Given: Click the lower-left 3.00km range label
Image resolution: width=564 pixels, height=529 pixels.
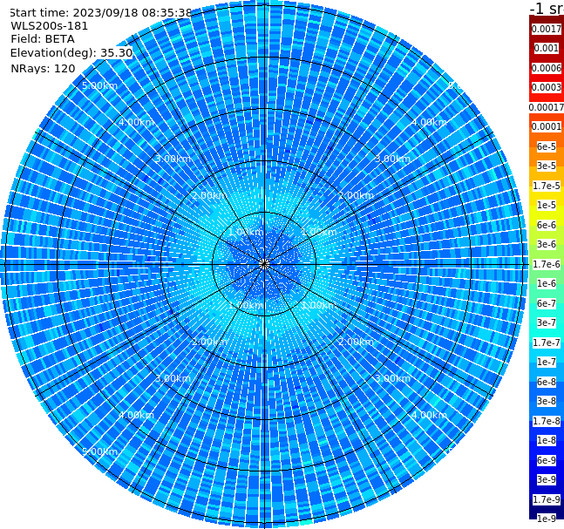Looking at the screenshot, I should (173, 378).
